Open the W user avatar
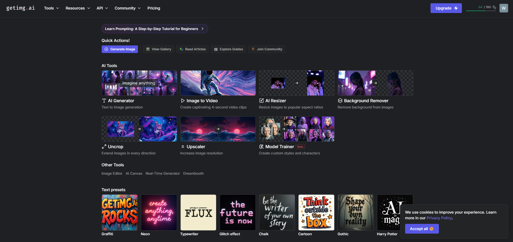Image resolution: width=513 pixels, height=242 pixels. 503,8
